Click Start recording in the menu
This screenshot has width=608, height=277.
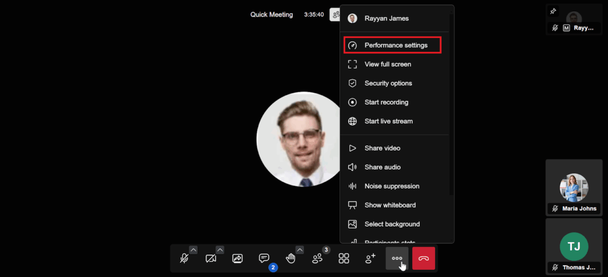(386, 102)
